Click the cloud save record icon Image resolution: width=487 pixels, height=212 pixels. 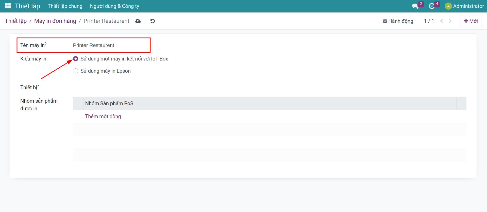coord(138,21)
